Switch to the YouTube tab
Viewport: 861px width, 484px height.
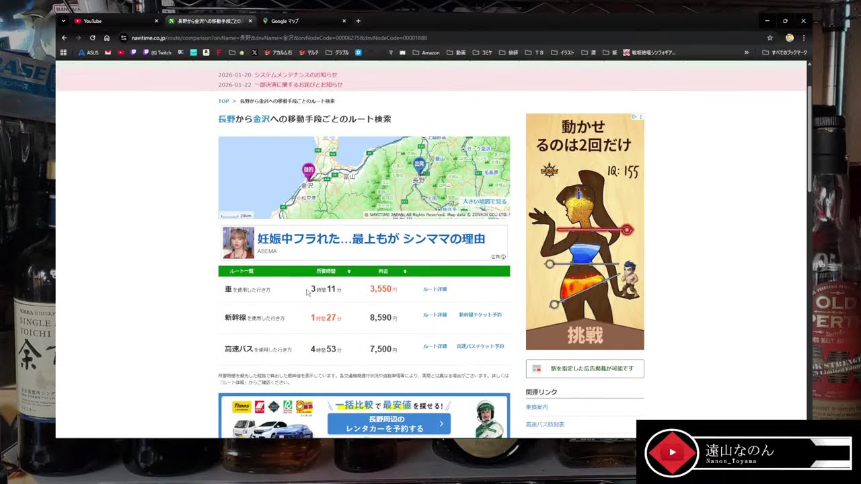coord(115,21)
